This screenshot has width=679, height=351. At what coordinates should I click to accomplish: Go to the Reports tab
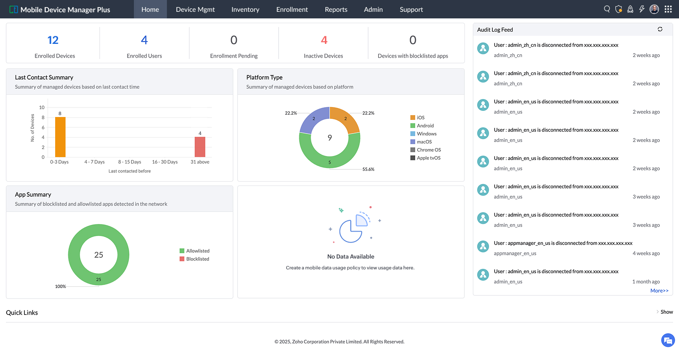pyautogui.click(x=336, y=9)
